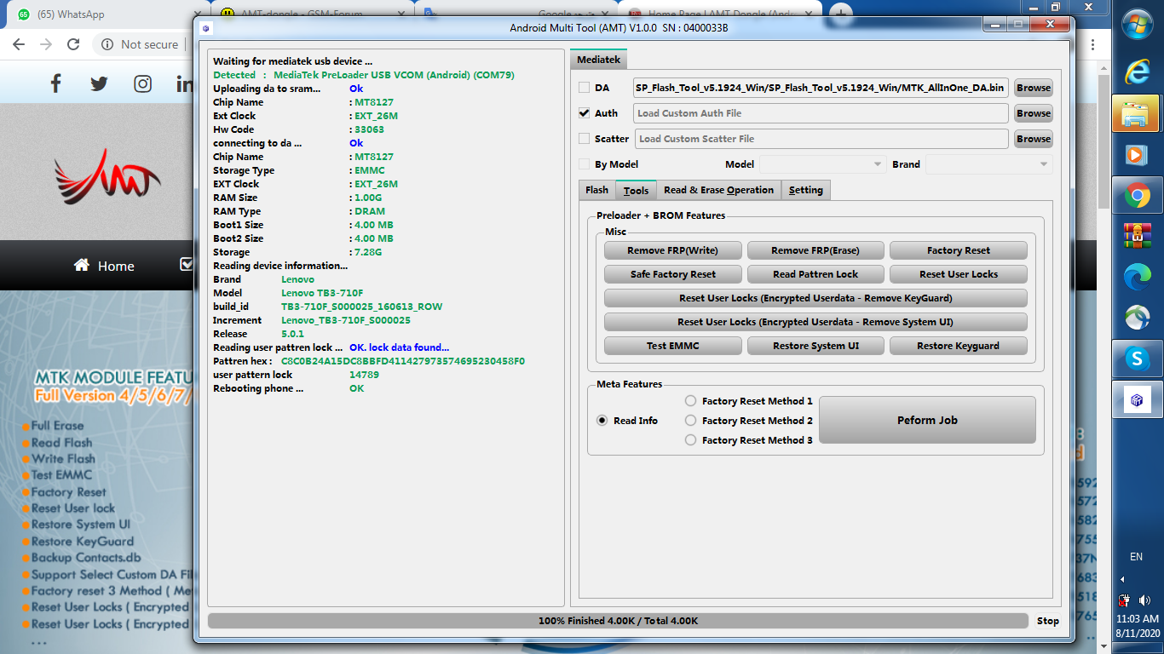This screenshot has height=654, width=1164.
Task: Click the Test EMMC button
Action: tap(672, 346)
